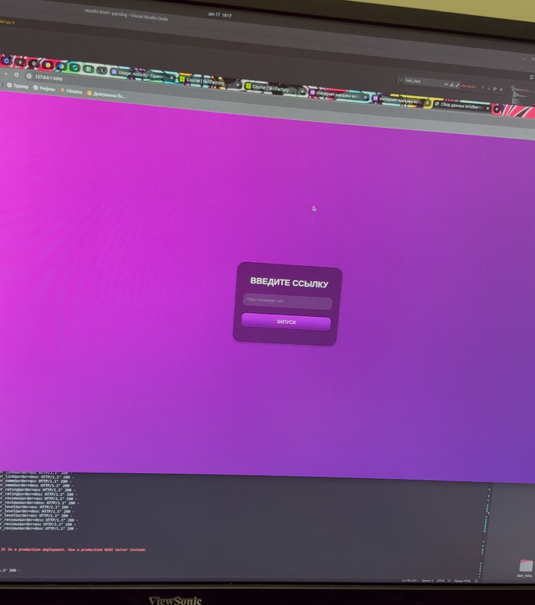This screenshot has width=535, height=605.
Task: Open the Трекер bookmark
Action: click(18, 86)
